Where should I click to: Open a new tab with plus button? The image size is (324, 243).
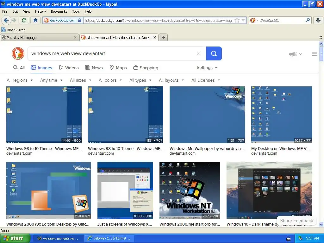(163, 37)
